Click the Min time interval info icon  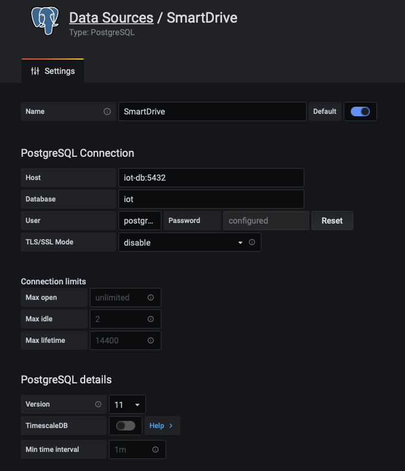(x=155, y=450)
